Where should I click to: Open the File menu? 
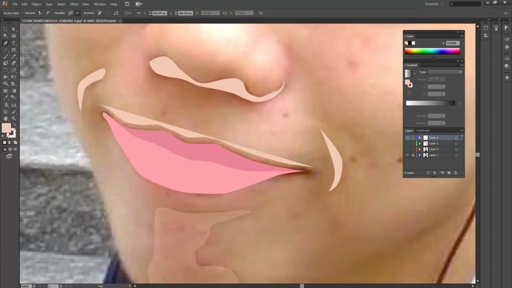[x=14, y=4]
